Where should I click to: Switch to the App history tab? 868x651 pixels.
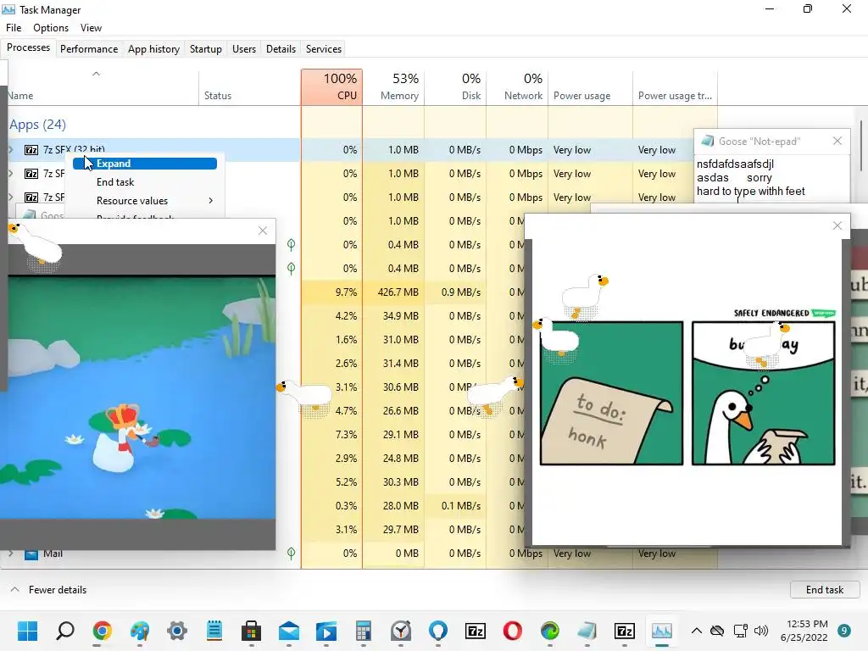click(154, 48)
